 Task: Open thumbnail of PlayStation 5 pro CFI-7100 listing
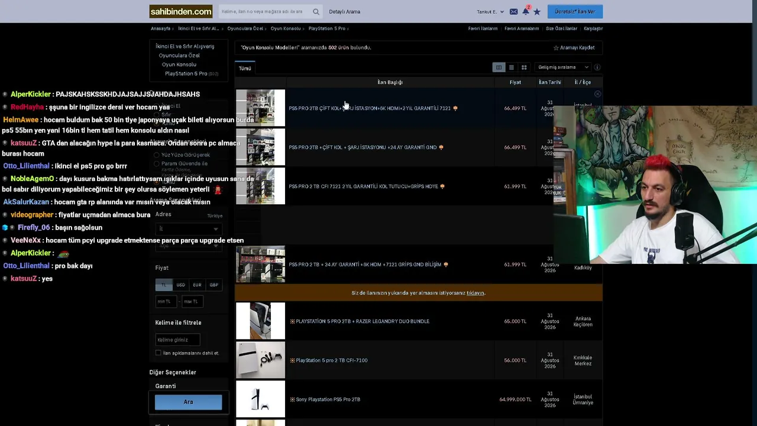[x=260, y=360]
